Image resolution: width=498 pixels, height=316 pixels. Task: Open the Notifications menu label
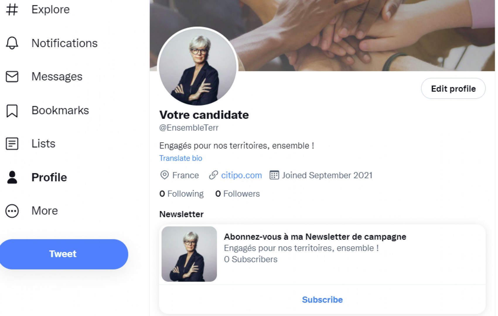pos(64,43)
